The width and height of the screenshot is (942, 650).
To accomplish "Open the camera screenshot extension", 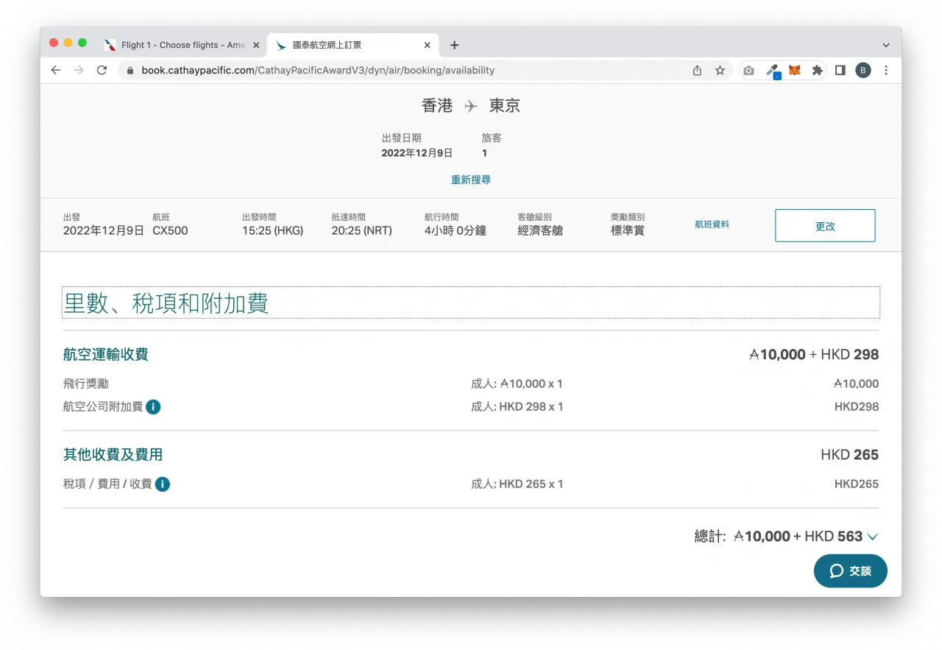I will tap(748, 70).
